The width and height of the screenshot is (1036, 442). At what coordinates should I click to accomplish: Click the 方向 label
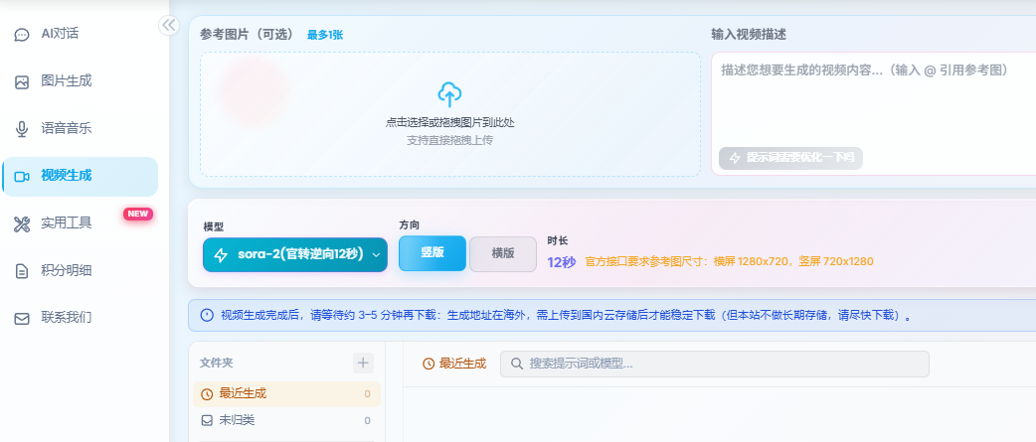409,224
